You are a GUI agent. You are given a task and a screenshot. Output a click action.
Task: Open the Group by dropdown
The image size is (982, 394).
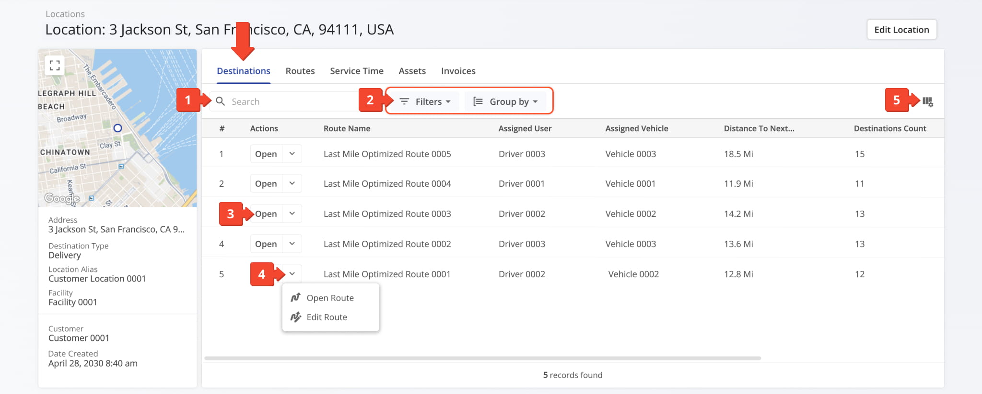point(505,101)
